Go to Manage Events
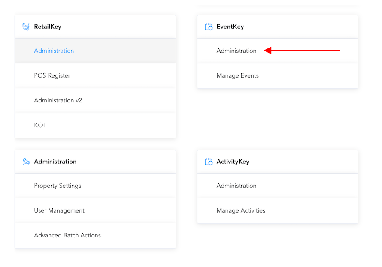 click(237, 75)
